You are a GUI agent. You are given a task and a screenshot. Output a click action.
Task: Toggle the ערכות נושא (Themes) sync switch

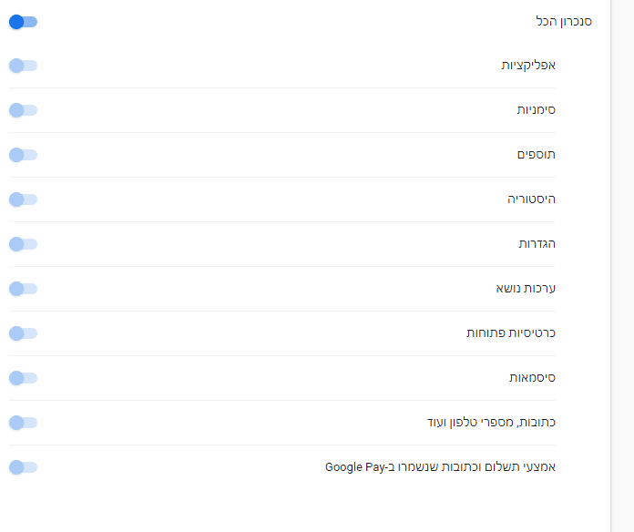[23, 289]
